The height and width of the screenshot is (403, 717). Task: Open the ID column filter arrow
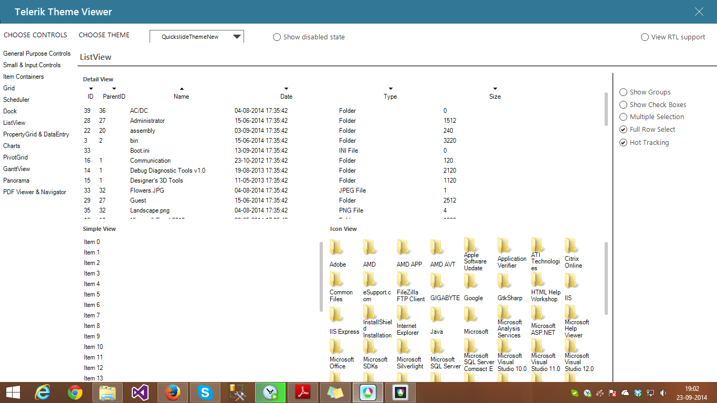[x=91, y=89]
